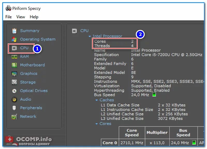
Task: Click the Multiplier column header
Action: coord(157,133)
